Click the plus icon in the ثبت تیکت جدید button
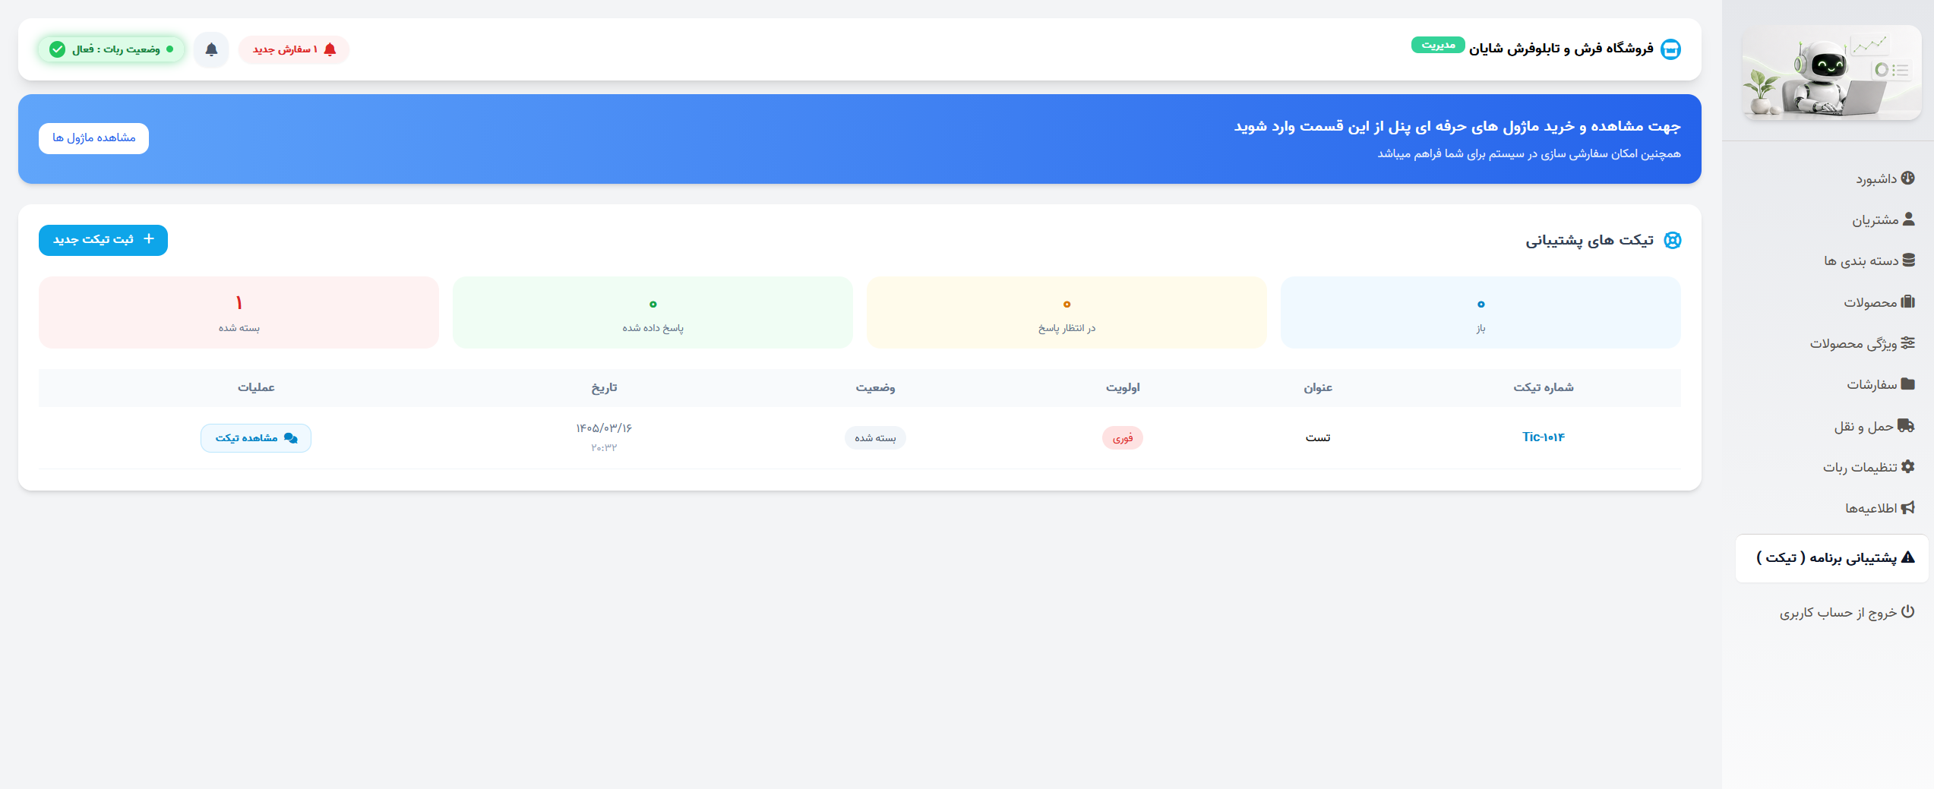The image size is (1934, 789). pos(149,239)
